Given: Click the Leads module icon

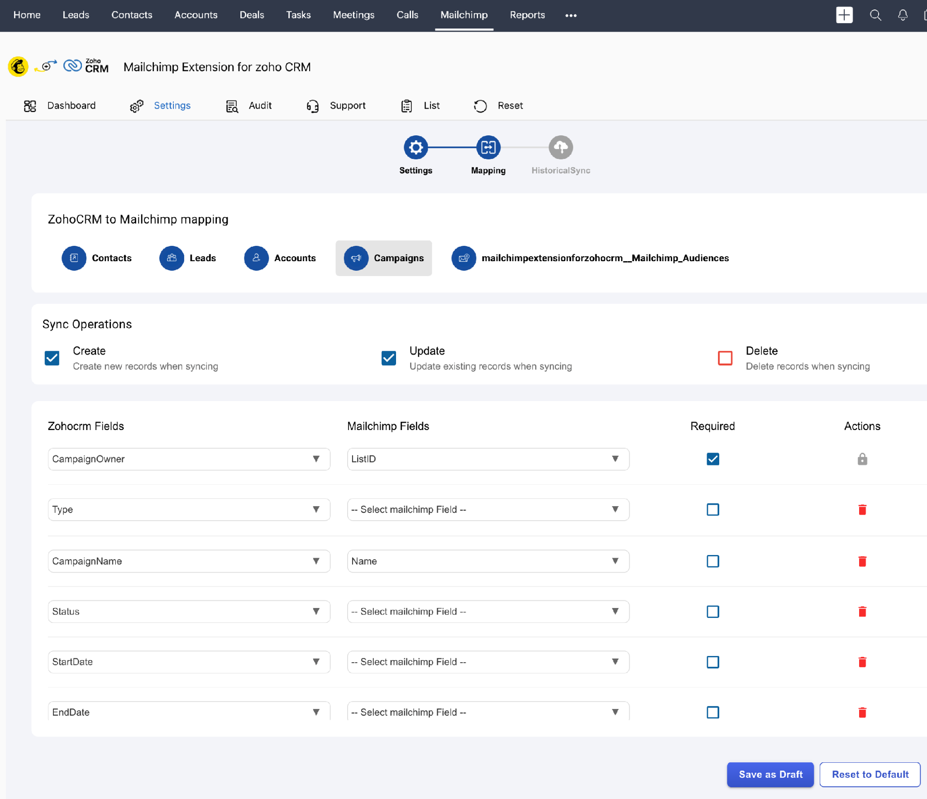Looking at the screenshot, I should click(172, 258).
